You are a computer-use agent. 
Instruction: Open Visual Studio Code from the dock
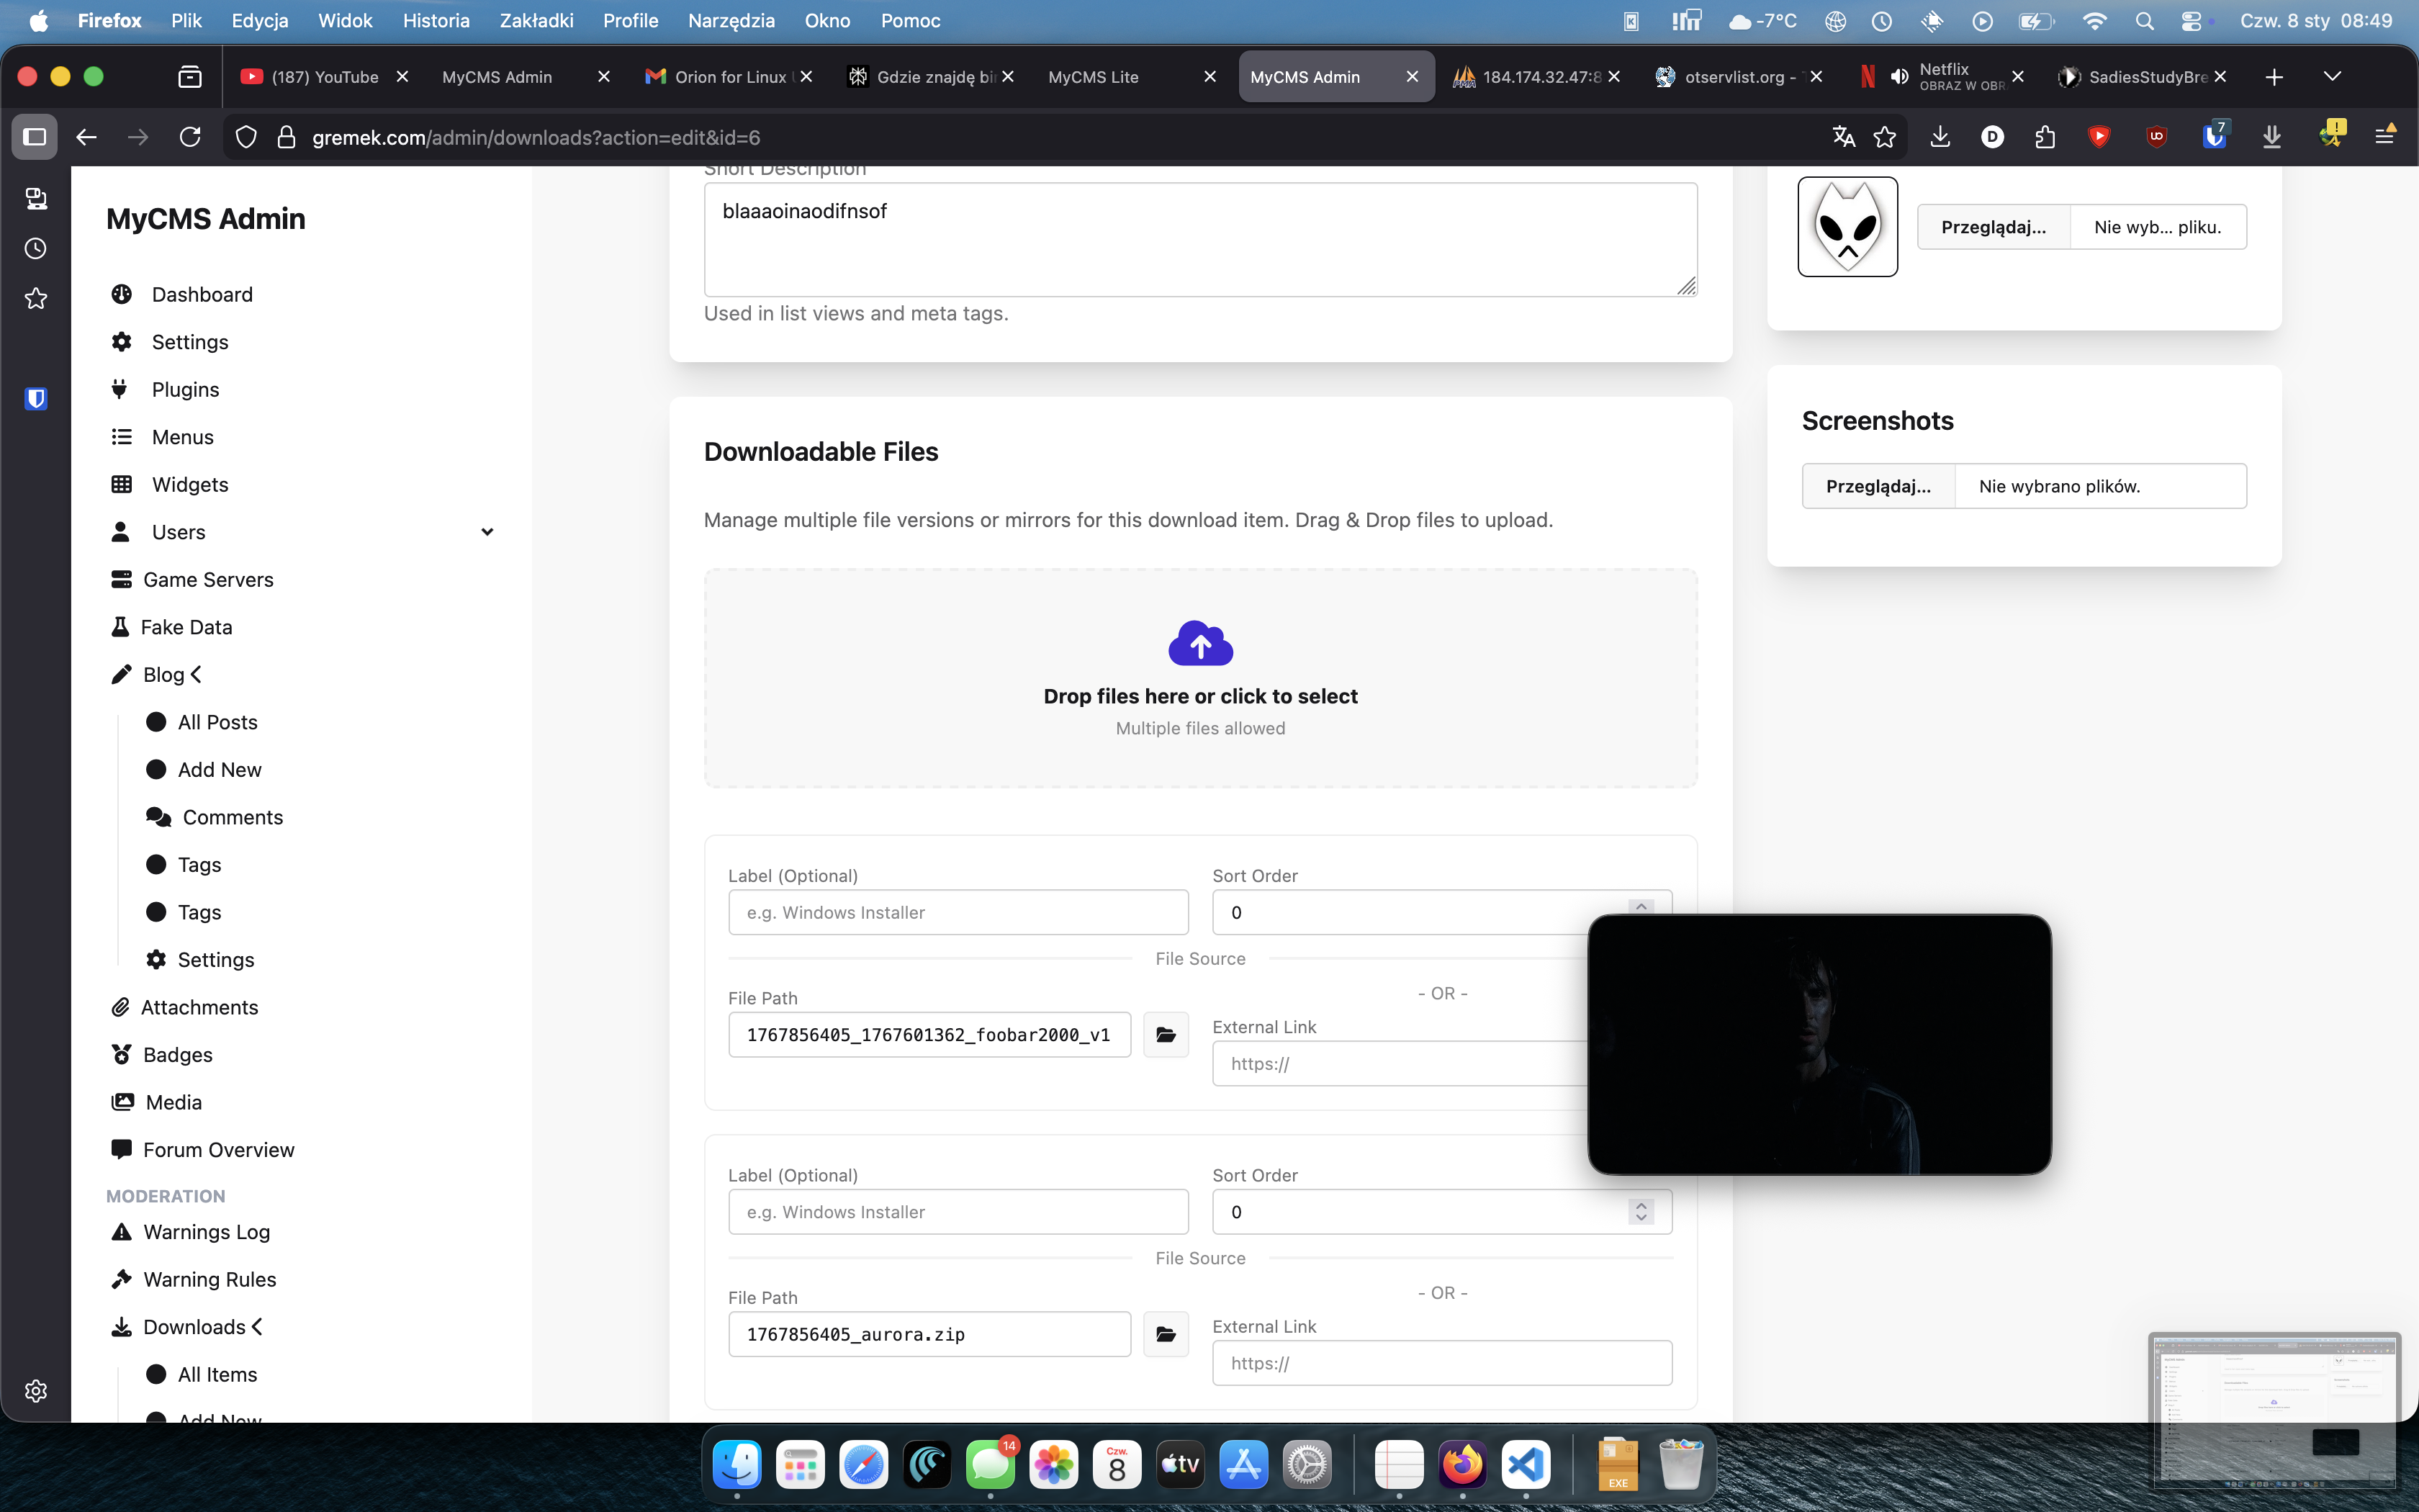pos(1526,1466)
